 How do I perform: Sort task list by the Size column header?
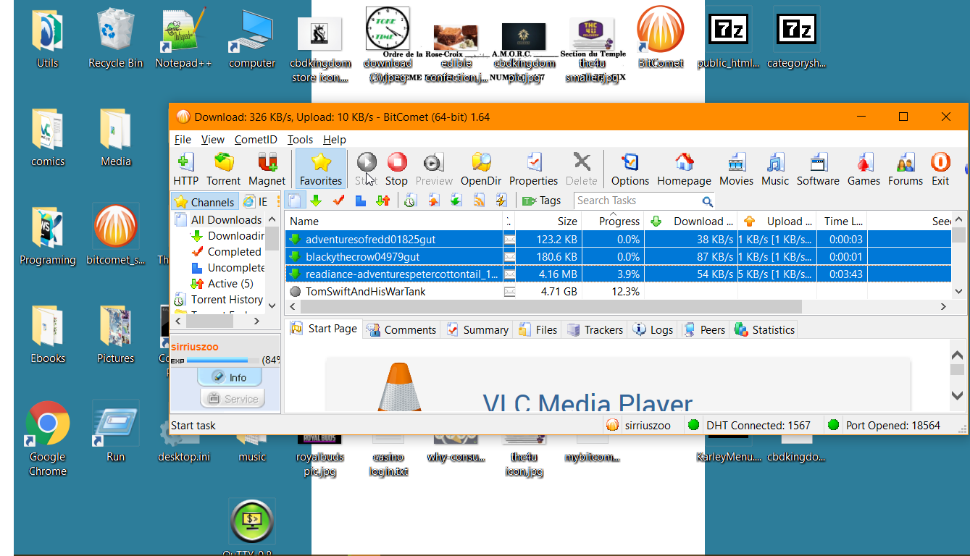point(548,221)
